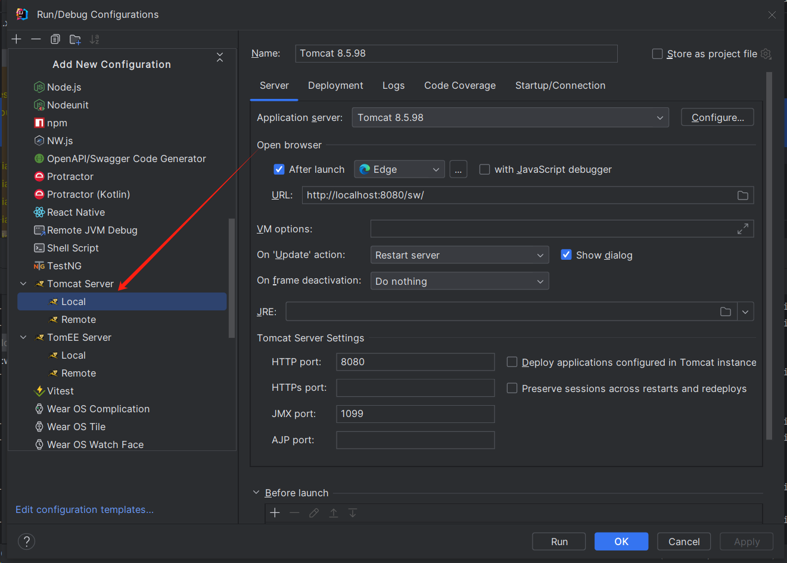This screenshot has width=787, height=563.
Task: Open Edit configuration templates link
Action: [85, 509]
